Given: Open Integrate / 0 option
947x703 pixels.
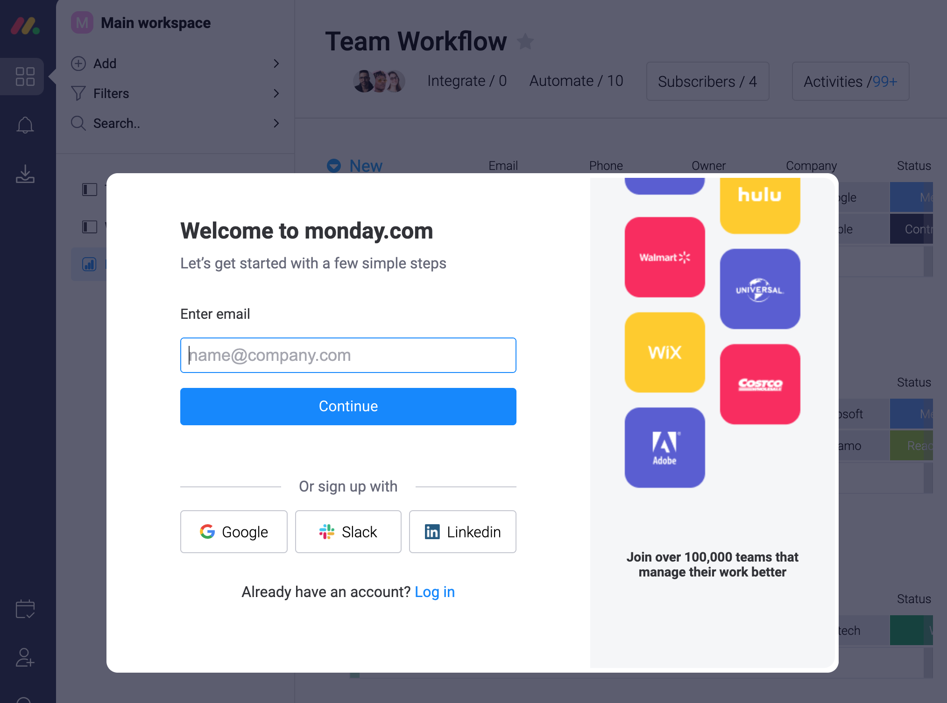Looking at the screenshot, I should 467,81.
